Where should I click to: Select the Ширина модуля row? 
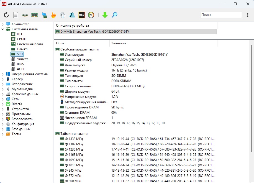(x=136, y=91)
